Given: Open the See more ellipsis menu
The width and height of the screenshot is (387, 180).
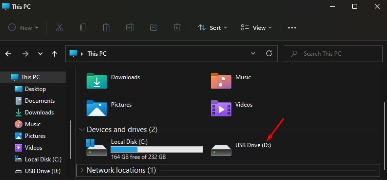Looking at the screenshot, I should (292, 28).
